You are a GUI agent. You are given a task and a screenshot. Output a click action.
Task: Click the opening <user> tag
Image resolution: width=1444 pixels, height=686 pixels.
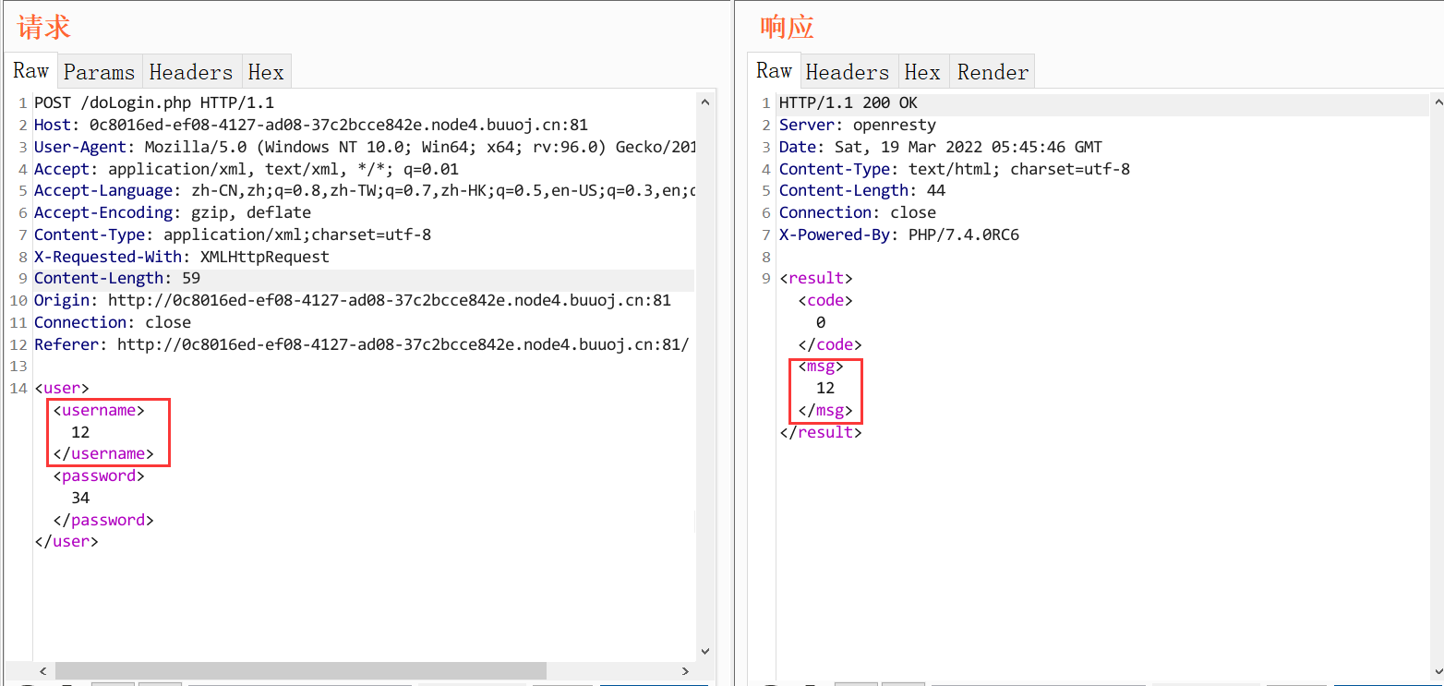click(x=62, y=388)
